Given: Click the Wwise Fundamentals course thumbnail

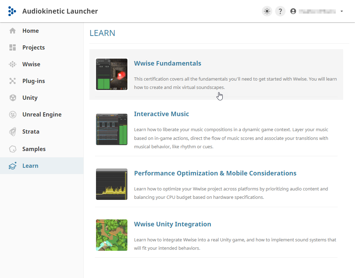Looking at the screenshot, I should pos(112,74).
